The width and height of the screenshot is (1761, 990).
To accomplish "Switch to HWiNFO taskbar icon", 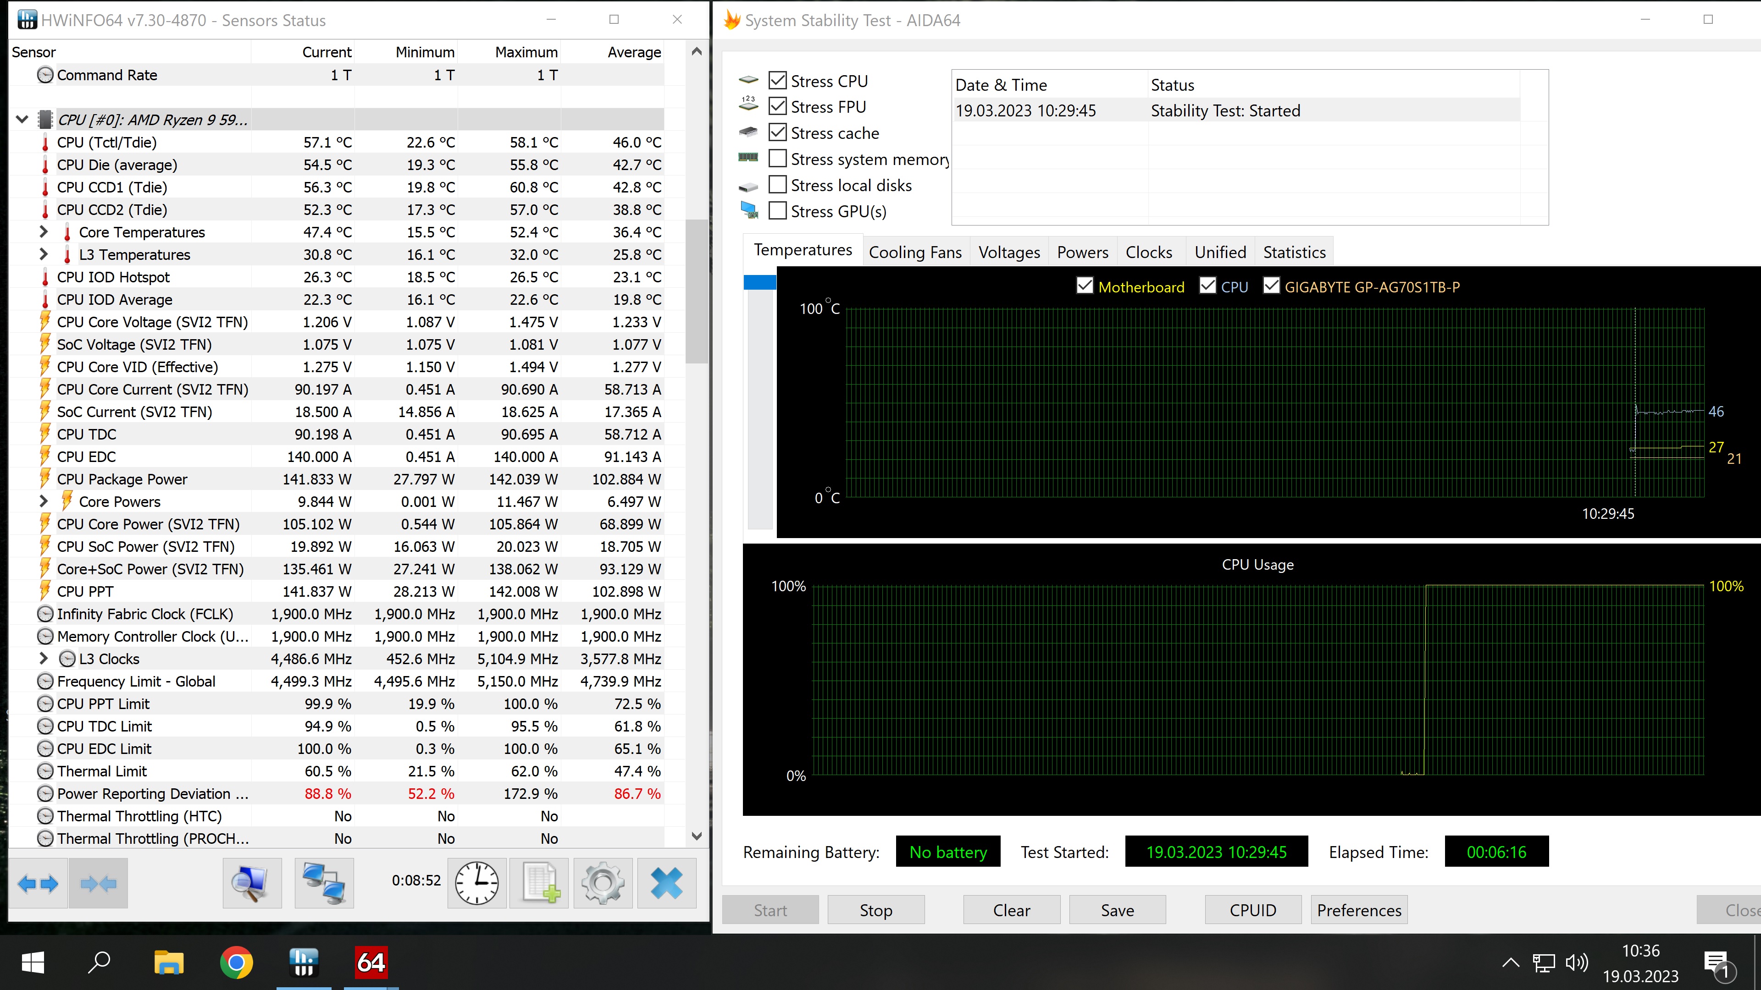I will pyautogui.click(x=304, y=962).
